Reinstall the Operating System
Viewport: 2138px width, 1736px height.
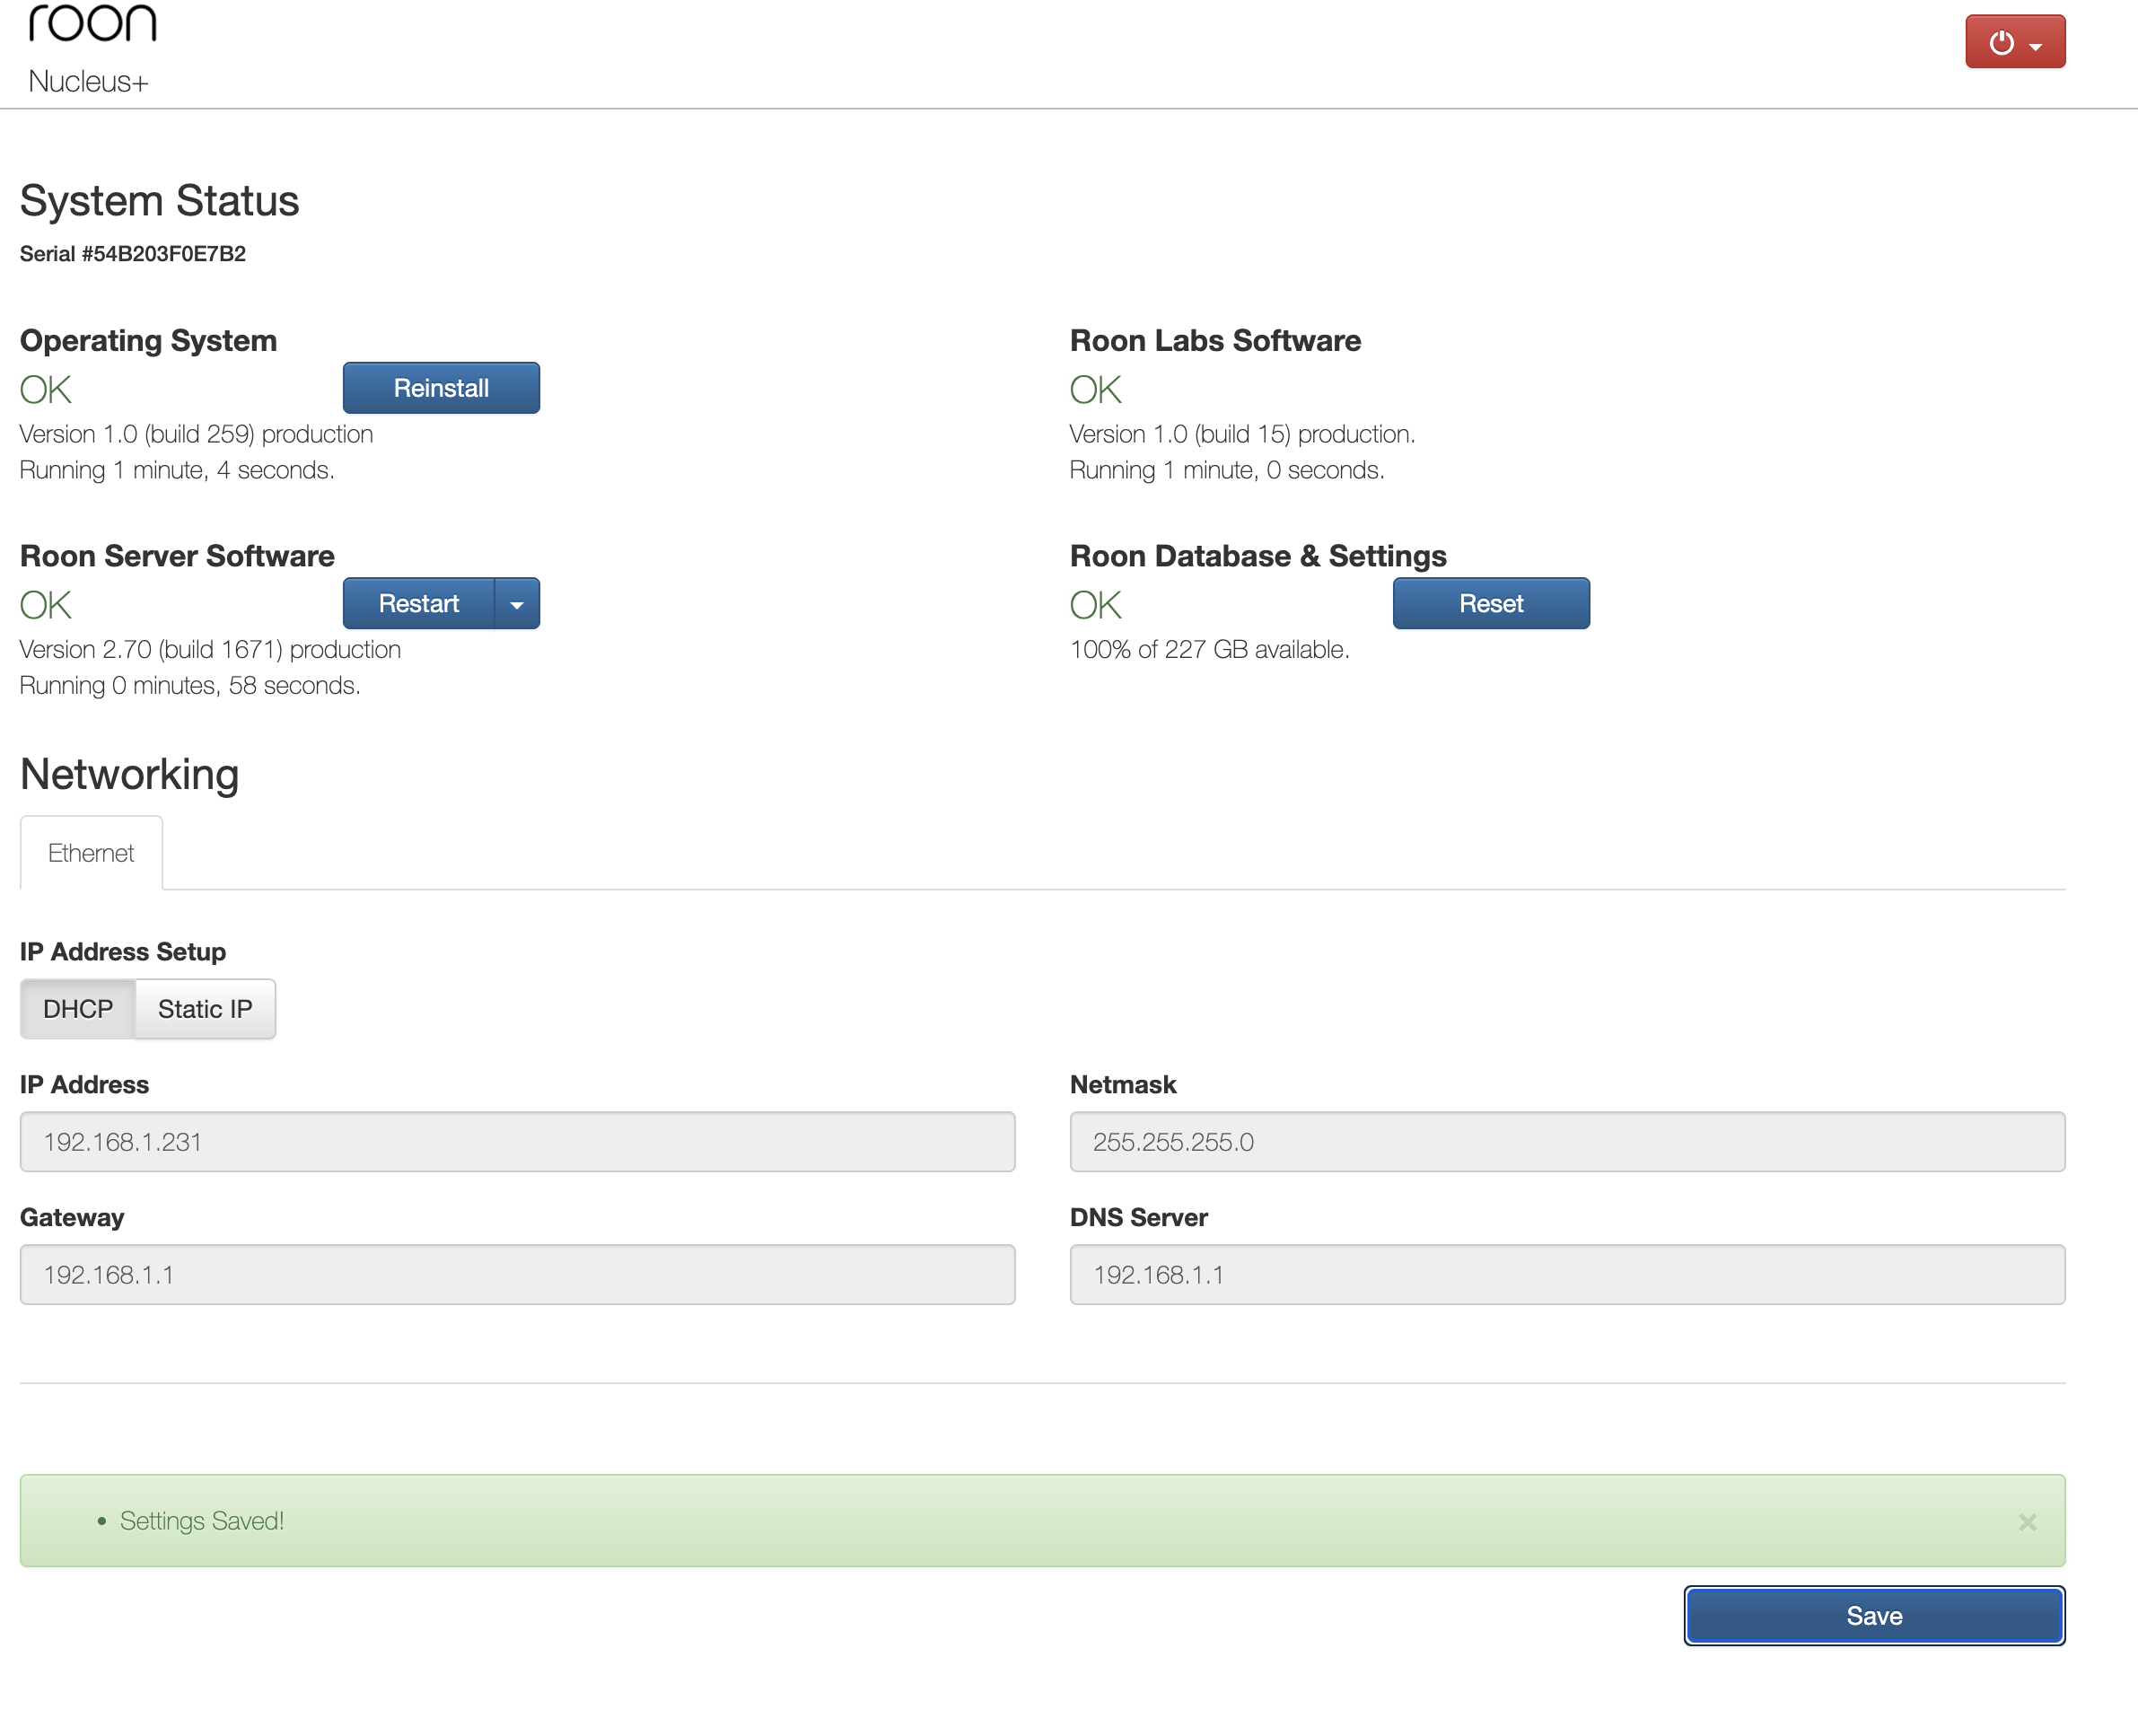(x=441, y=388)
